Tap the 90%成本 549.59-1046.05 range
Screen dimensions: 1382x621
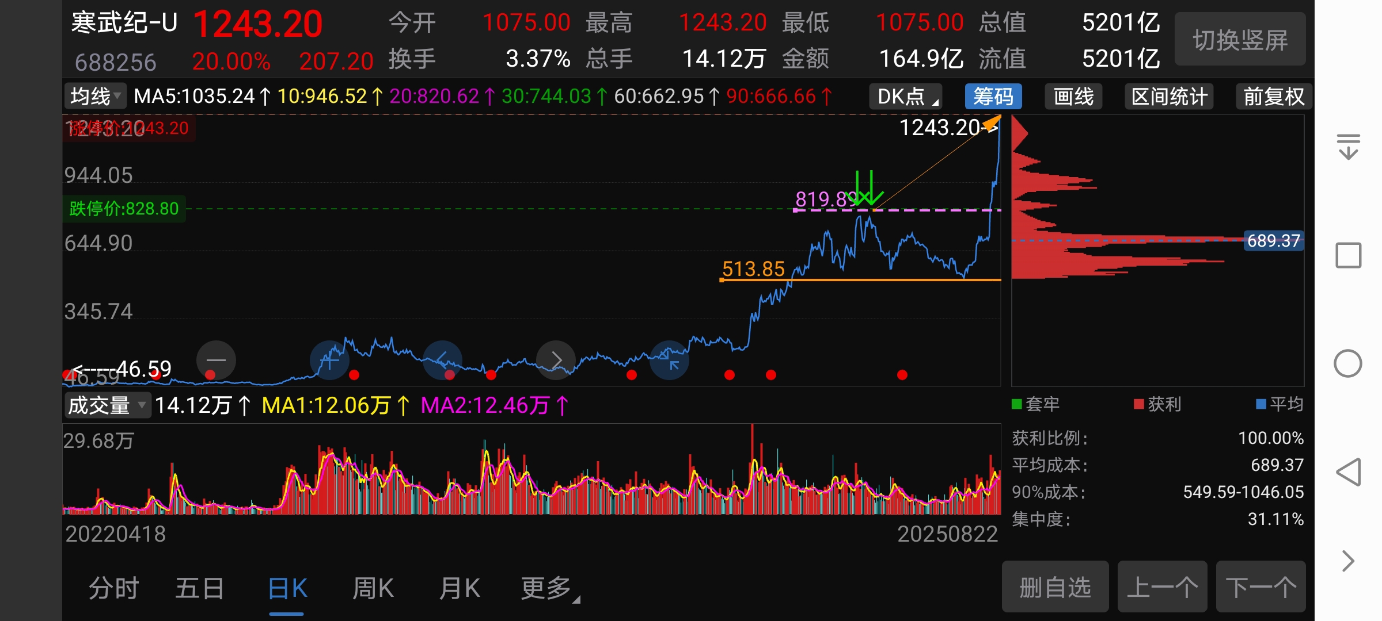(1243, 492)
